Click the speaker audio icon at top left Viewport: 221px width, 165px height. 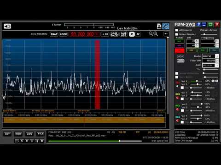(7, 26)
